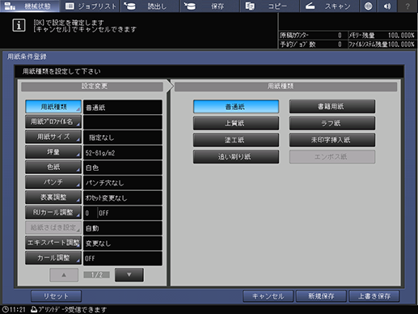Open the 用紙サイズ setting

(53, 137)
